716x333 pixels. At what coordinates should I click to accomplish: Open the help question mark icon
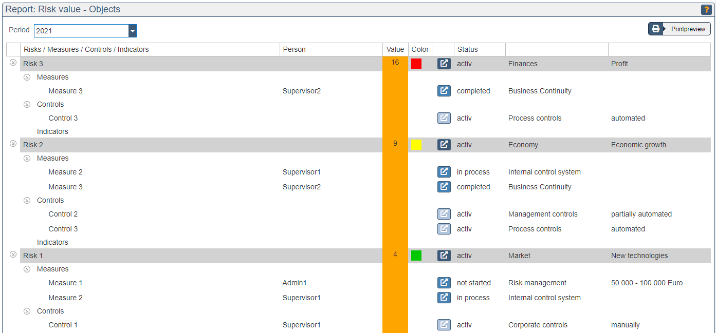point(706,10)
